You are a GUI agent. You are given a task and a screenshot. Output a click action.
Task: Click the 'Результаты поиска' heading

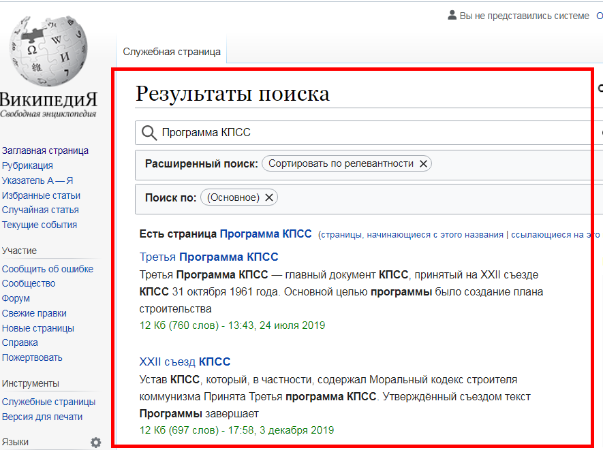click(x=232, y=93)
